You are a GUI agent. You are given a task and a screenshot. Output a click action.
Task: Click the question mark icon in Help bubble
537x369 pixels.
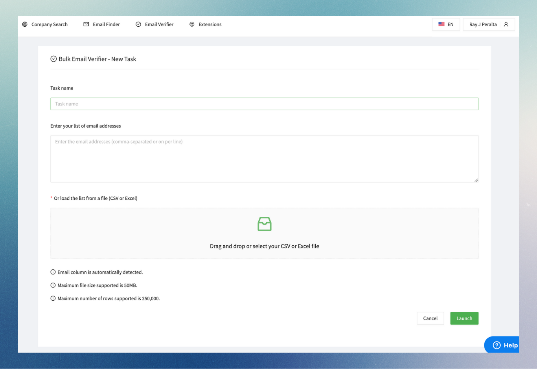pos(497,345)
